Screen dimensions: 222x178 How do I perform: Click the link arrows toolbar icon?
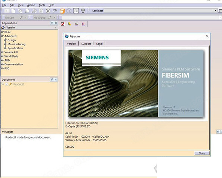click(55, 11)
